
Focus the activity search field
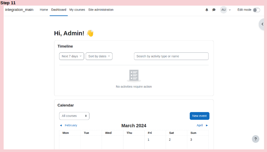[171, 56]
